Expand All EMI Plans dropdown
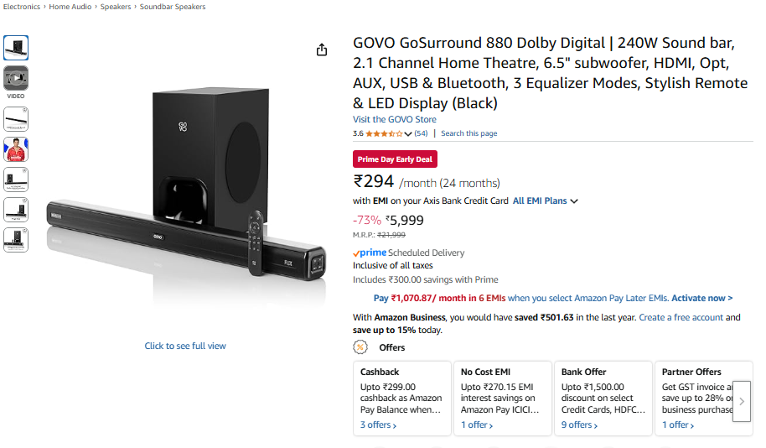Image resolution: width=766 pixels, height=448 pixels. [545, 201]
